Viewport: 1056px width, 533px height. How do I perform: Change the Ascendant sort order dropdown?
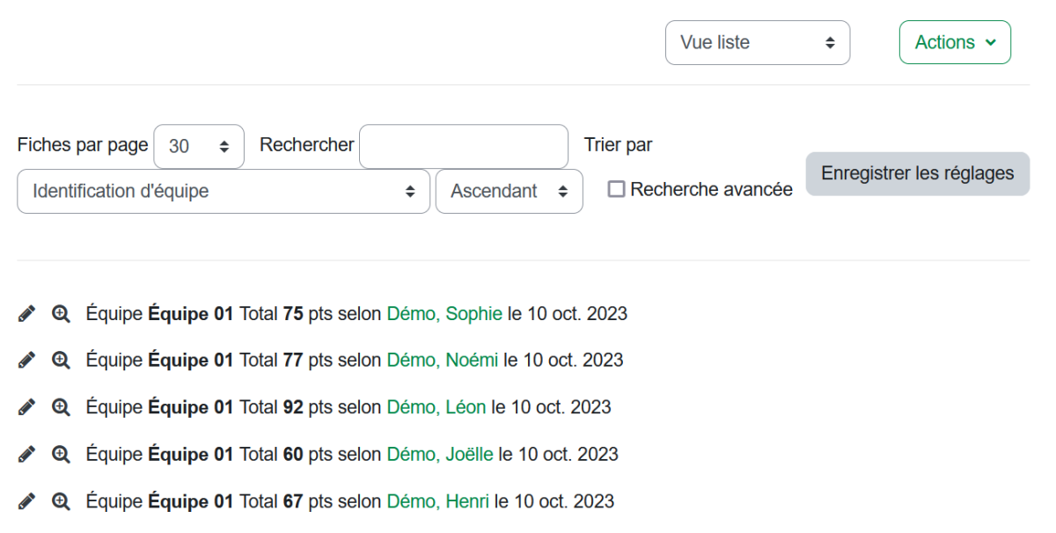[x=509, y=191]
